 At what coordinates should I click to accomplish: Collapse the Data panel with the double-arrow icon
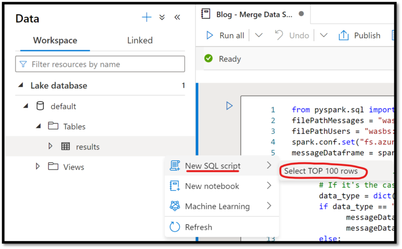(x=177, y=18)
